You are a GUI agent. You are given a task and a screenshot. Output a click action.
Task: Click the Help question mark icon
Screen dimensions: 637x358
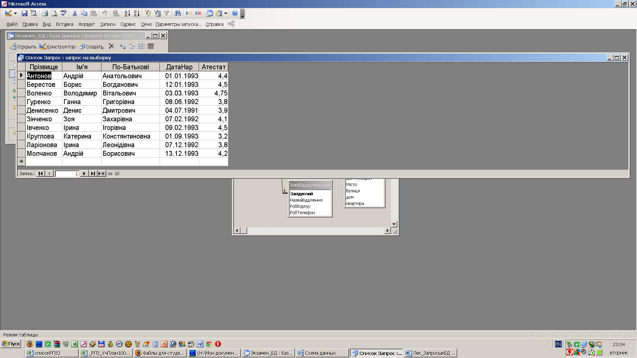pos(235,13)
